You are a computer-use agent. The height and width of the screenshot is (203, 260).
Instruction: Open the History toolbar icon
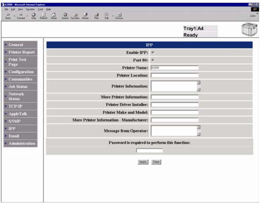[85, 16]
